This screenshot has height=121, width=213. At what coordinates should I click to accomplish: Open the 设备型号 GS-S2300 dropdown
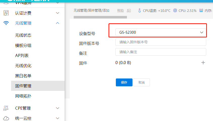[161, 32]
